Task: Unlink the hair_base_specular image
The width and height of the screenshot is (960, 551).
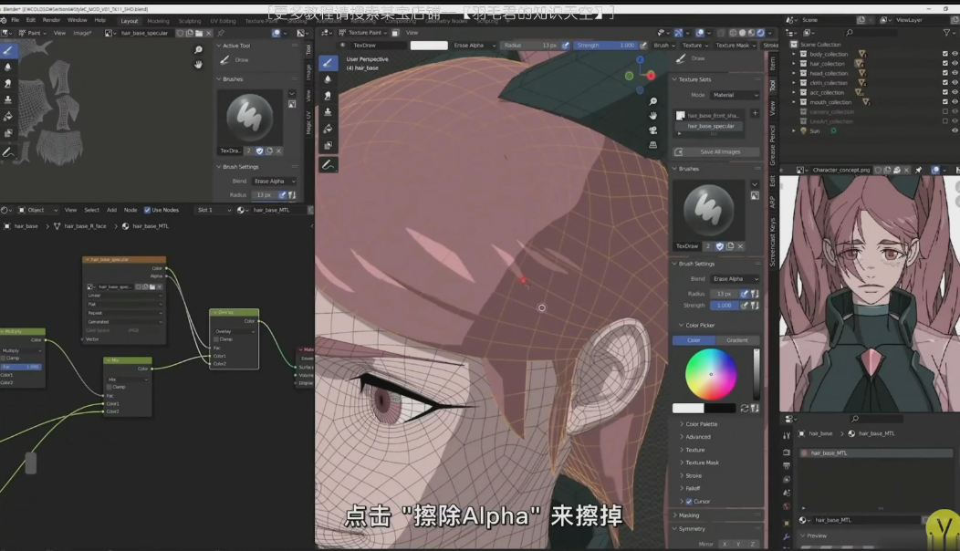Action: tap(208, 33)
